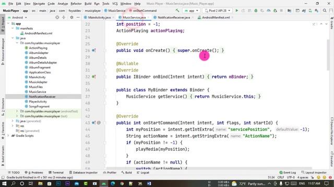Collapse the com.foysaldev.musicplayer package

click(x=17, y=43)
